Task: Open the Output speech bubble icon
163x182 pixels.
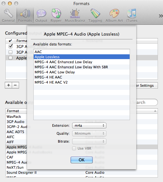Action: click(41, 14)
